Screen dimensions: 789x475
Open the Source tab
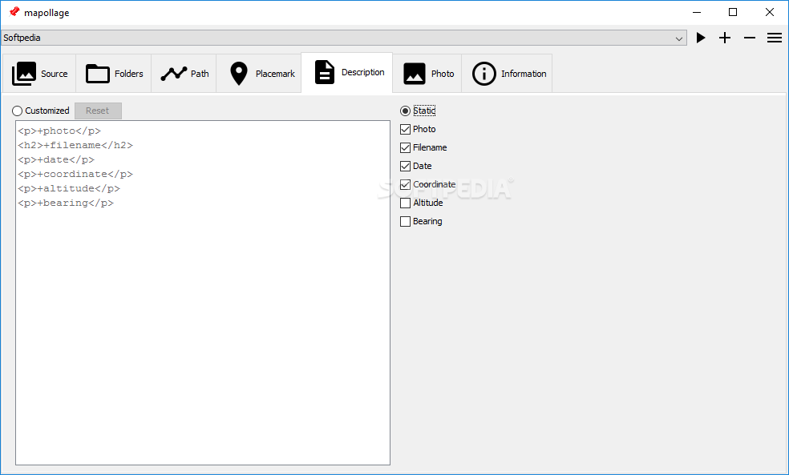pyautogui.click(x=39, y=74)
